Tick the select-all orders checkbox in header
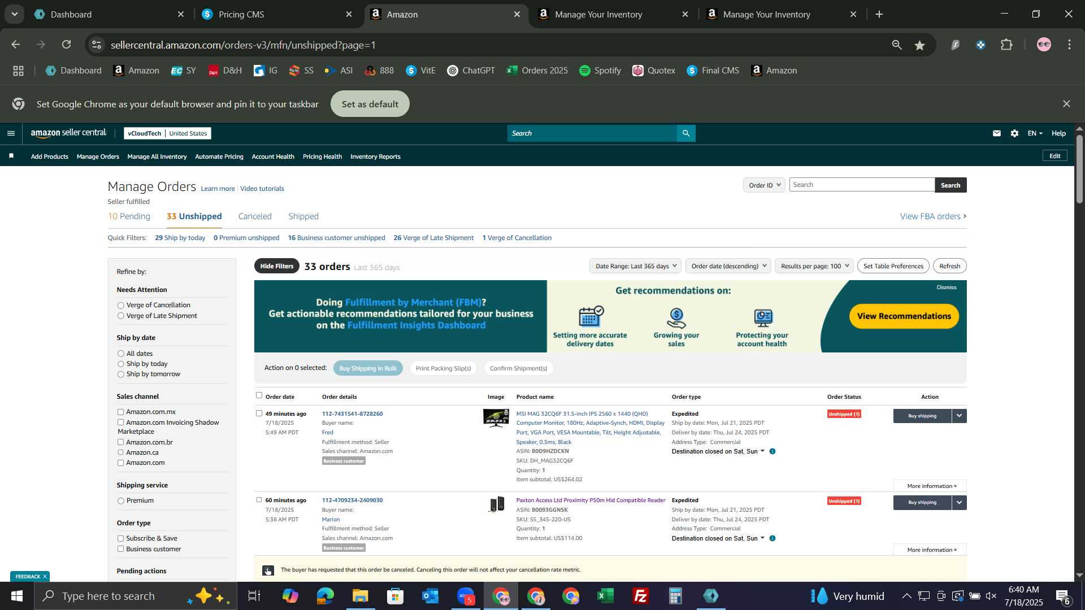Viewport: 1085px width, 610px height. coord(259,395)
